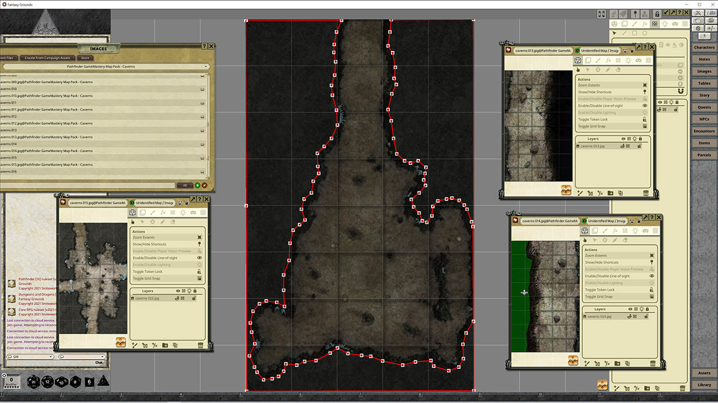Click the magnet snap icon in right panel
The image size is (718, 403).
click(680, 91)
